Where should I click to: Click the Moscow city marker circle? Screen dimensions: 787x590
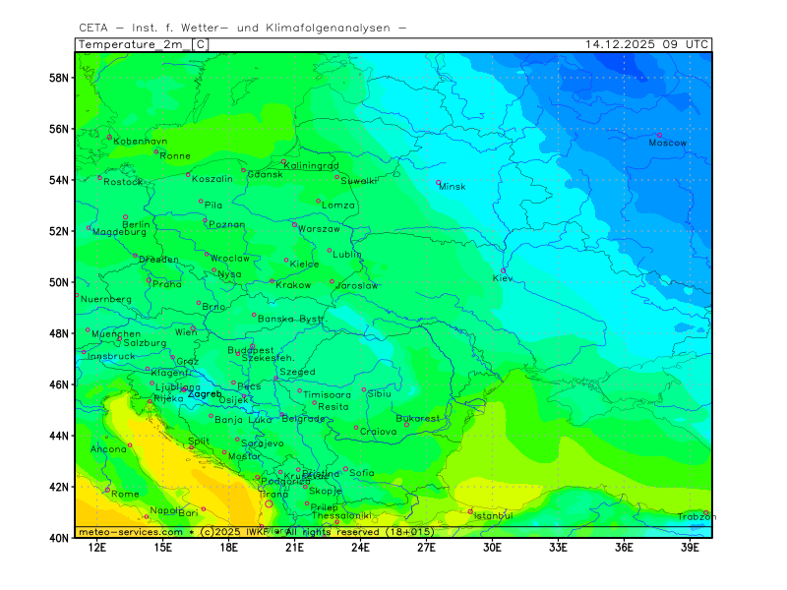pyautogui.click(x=660, y=136)
